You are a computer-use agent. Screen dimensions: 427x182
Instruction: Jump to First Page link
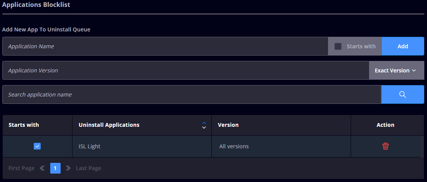(21, 168)
